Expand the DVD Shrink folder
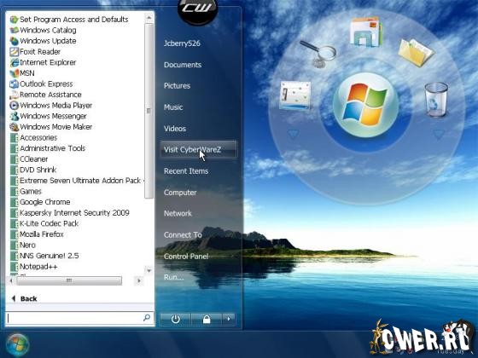The width and height of the screenshot is (478, 358). pos(33,170)
